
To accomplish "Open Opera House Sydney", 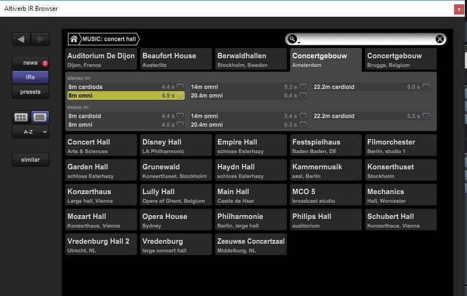I will pyautogui.click(x=176, y=219).
